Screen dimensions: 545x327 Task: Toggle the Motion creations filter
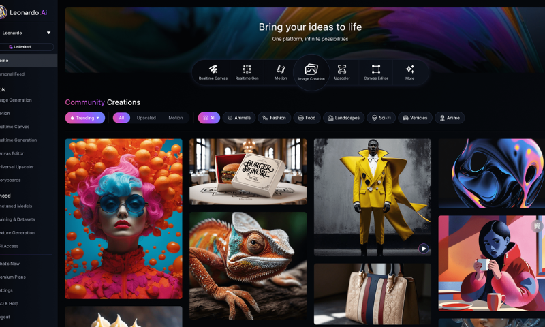click(175, 118)
